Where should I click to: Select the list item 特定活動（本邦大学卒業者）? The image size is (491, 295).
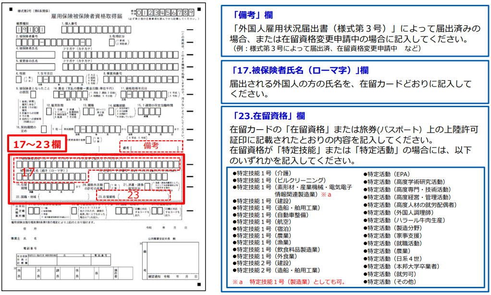pyautogui.click(x=402, y=267)
